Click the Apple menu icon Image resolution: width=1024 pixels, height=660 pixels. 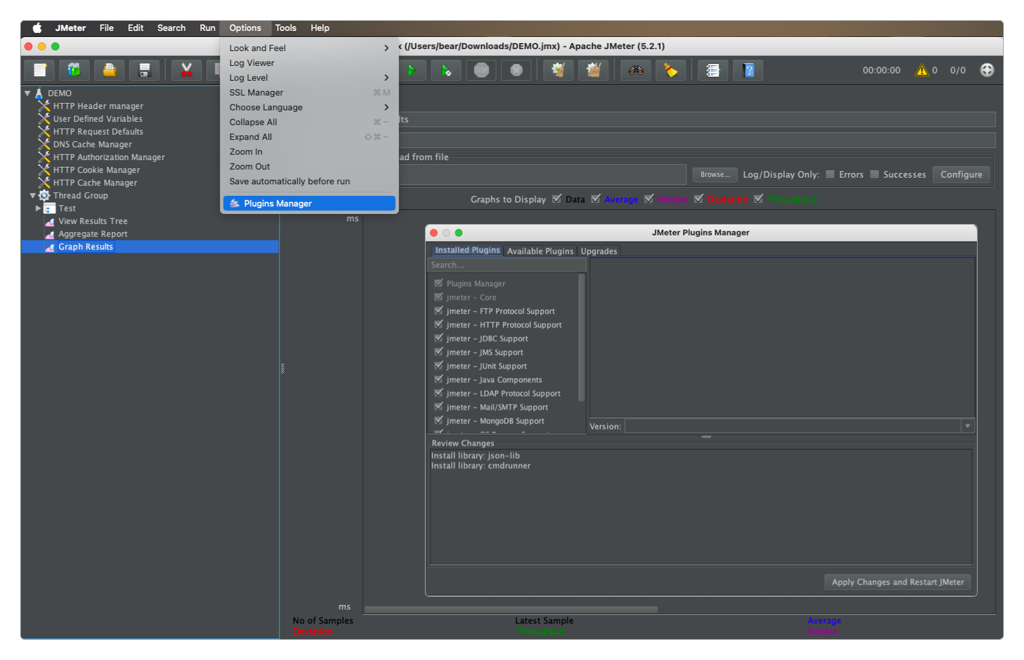38,28
